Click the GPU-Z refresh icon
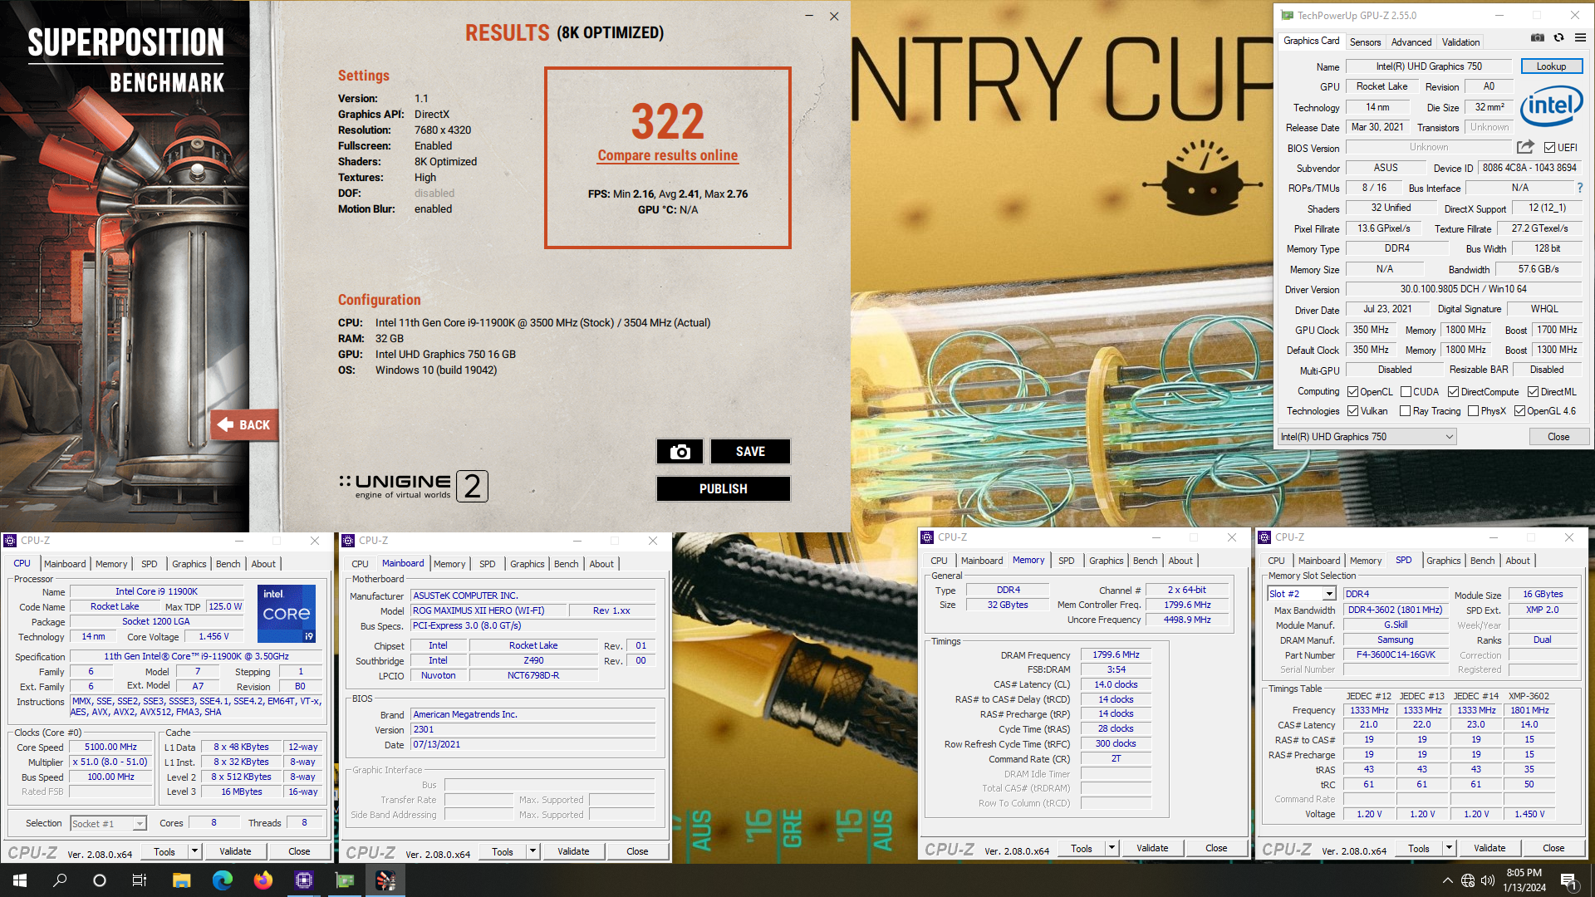This screenshot has height=897, width=1595. tap(1558, 37)
